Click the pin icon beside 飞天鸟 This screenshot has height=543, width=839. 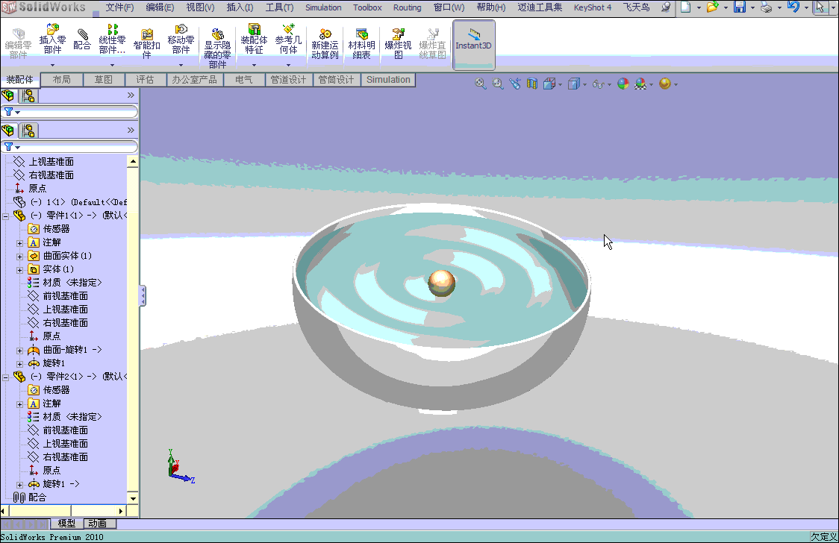pyautogui.click(x=666, y=7)
